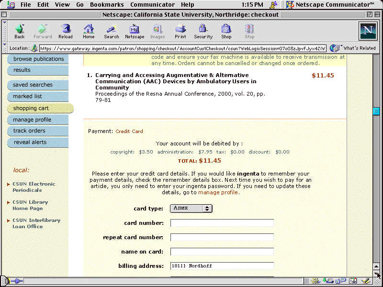Open manage profile from the sidebar
Viewport: 383px width, 287px height.
pyautogui.click(x=38, y=120)
